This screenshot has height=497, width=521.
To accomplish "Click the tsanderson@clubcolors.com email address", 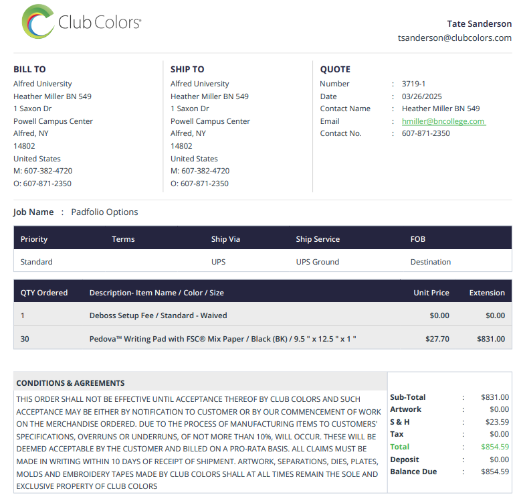I will pyautogui.click(x=454, y=38).
